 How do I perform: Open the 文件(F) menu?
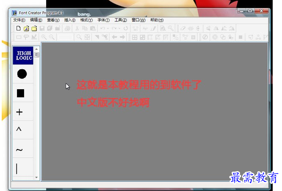coord(19,20)
